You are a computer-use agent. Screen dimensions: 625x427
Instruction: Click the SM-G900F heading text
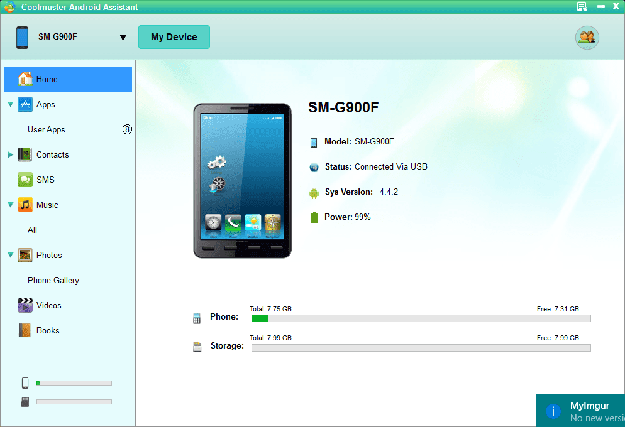[x=343, y=107]
